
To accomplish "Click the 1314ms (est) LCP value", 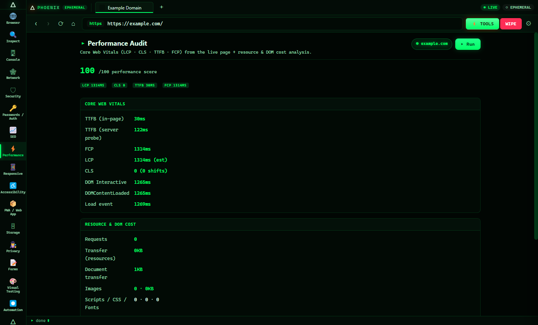I will point(151,160).
